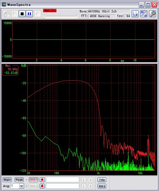Click the S button in OVL2 row
159x191 pixels.
(90, 186)
